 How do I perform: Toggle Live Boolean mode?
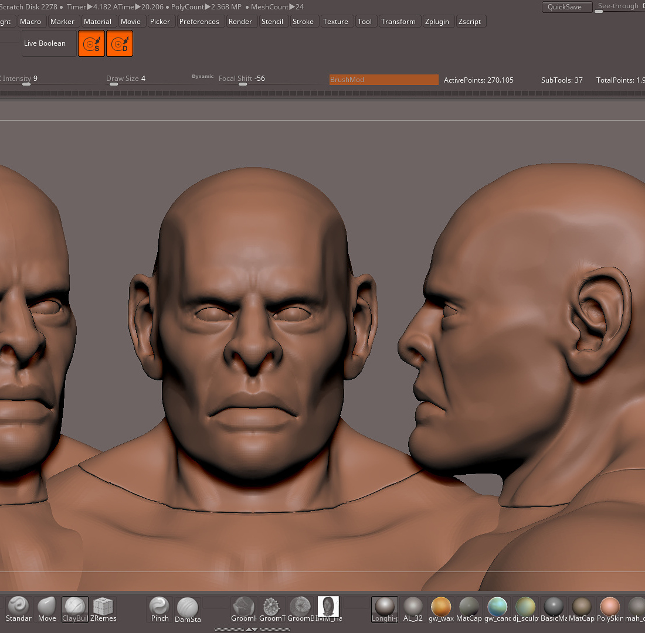click(49, 43)
